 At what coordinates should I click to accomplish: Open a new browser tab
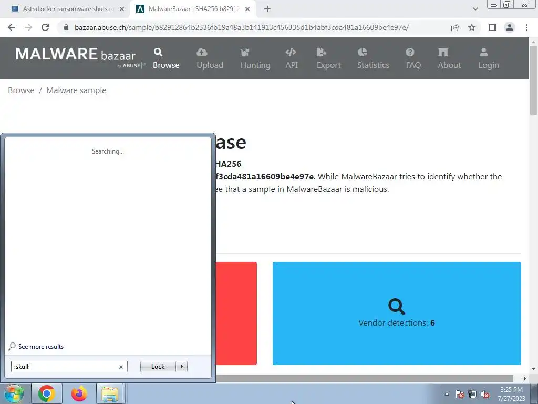(x=267, y=9)
